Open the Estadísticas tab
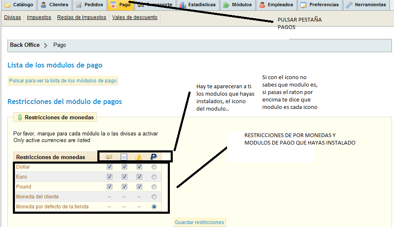The height and width of the screenshot is (227, 394). click(x=198, y=5)
